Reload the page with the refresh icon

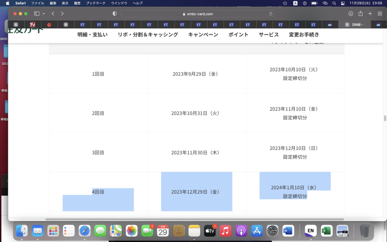pos(271,14)
